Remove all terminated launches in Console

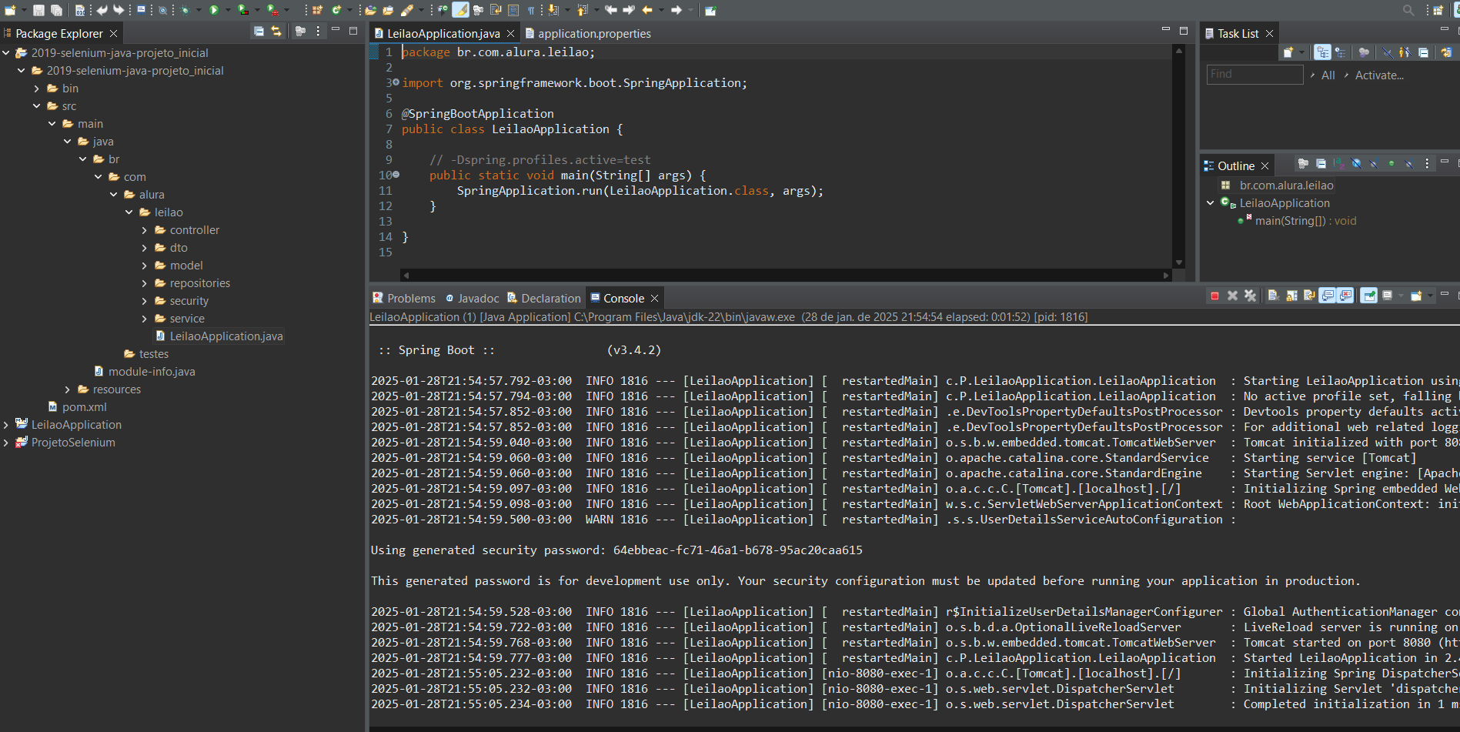tap(1250, 296)
